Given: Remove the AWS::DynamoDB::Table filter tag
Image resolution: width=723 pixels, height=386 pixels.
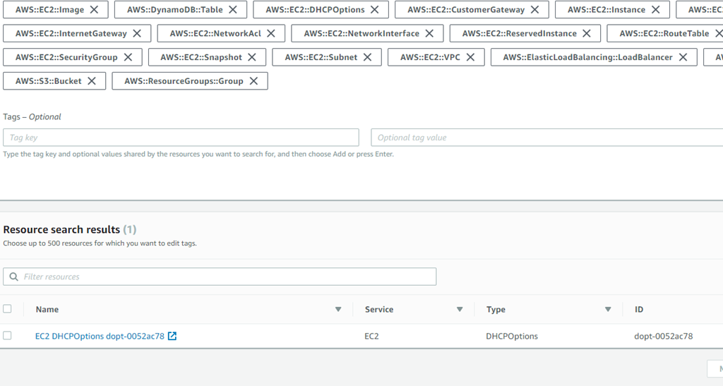Looking at the screenshot, I should click(x=233, y=10).
